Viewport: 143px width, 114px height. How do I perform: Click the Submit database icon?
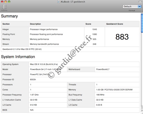(4, 7)
